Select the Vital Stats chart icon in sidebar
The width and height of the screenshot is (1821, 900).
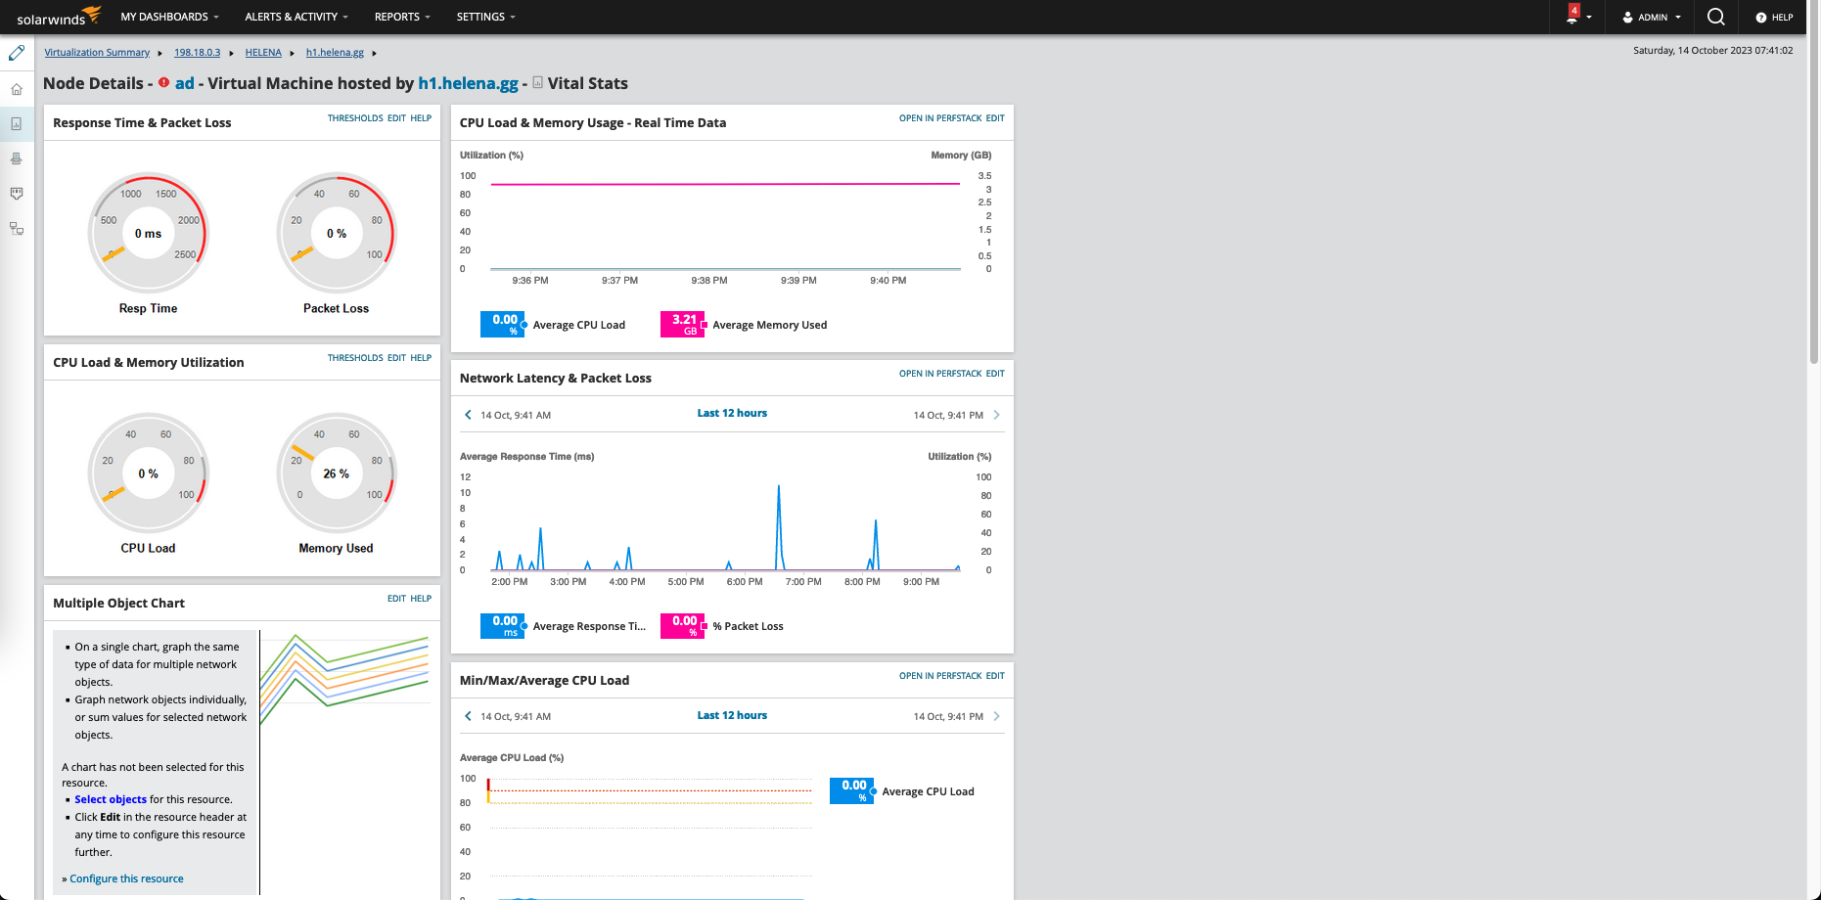pyautogui.click(x=17, y=124)
